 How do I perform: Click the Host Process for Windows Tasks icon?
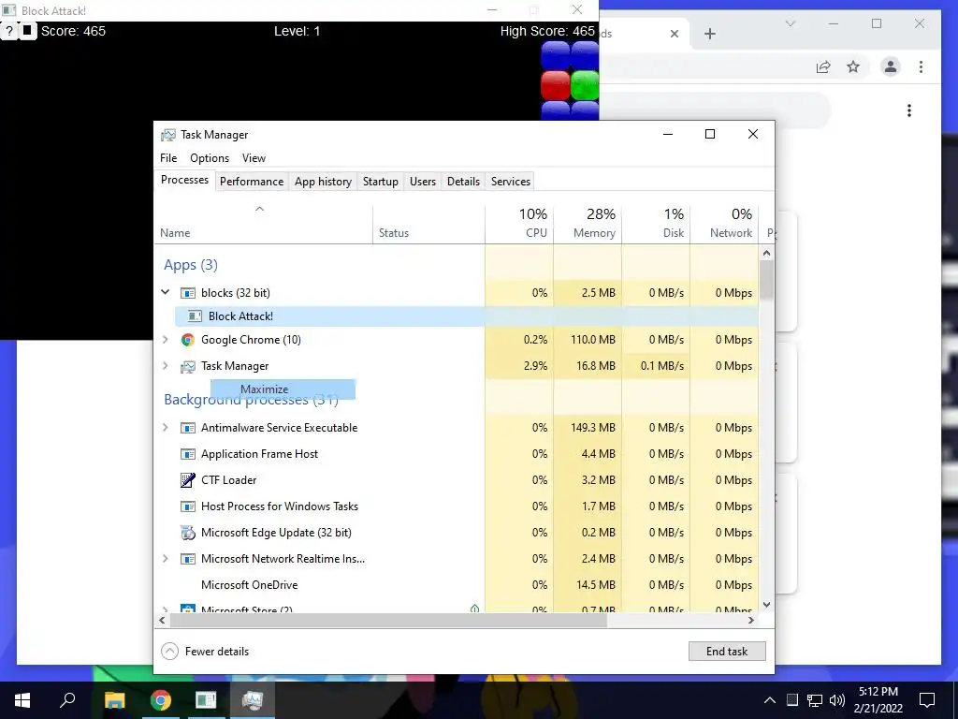click(188, 506)
